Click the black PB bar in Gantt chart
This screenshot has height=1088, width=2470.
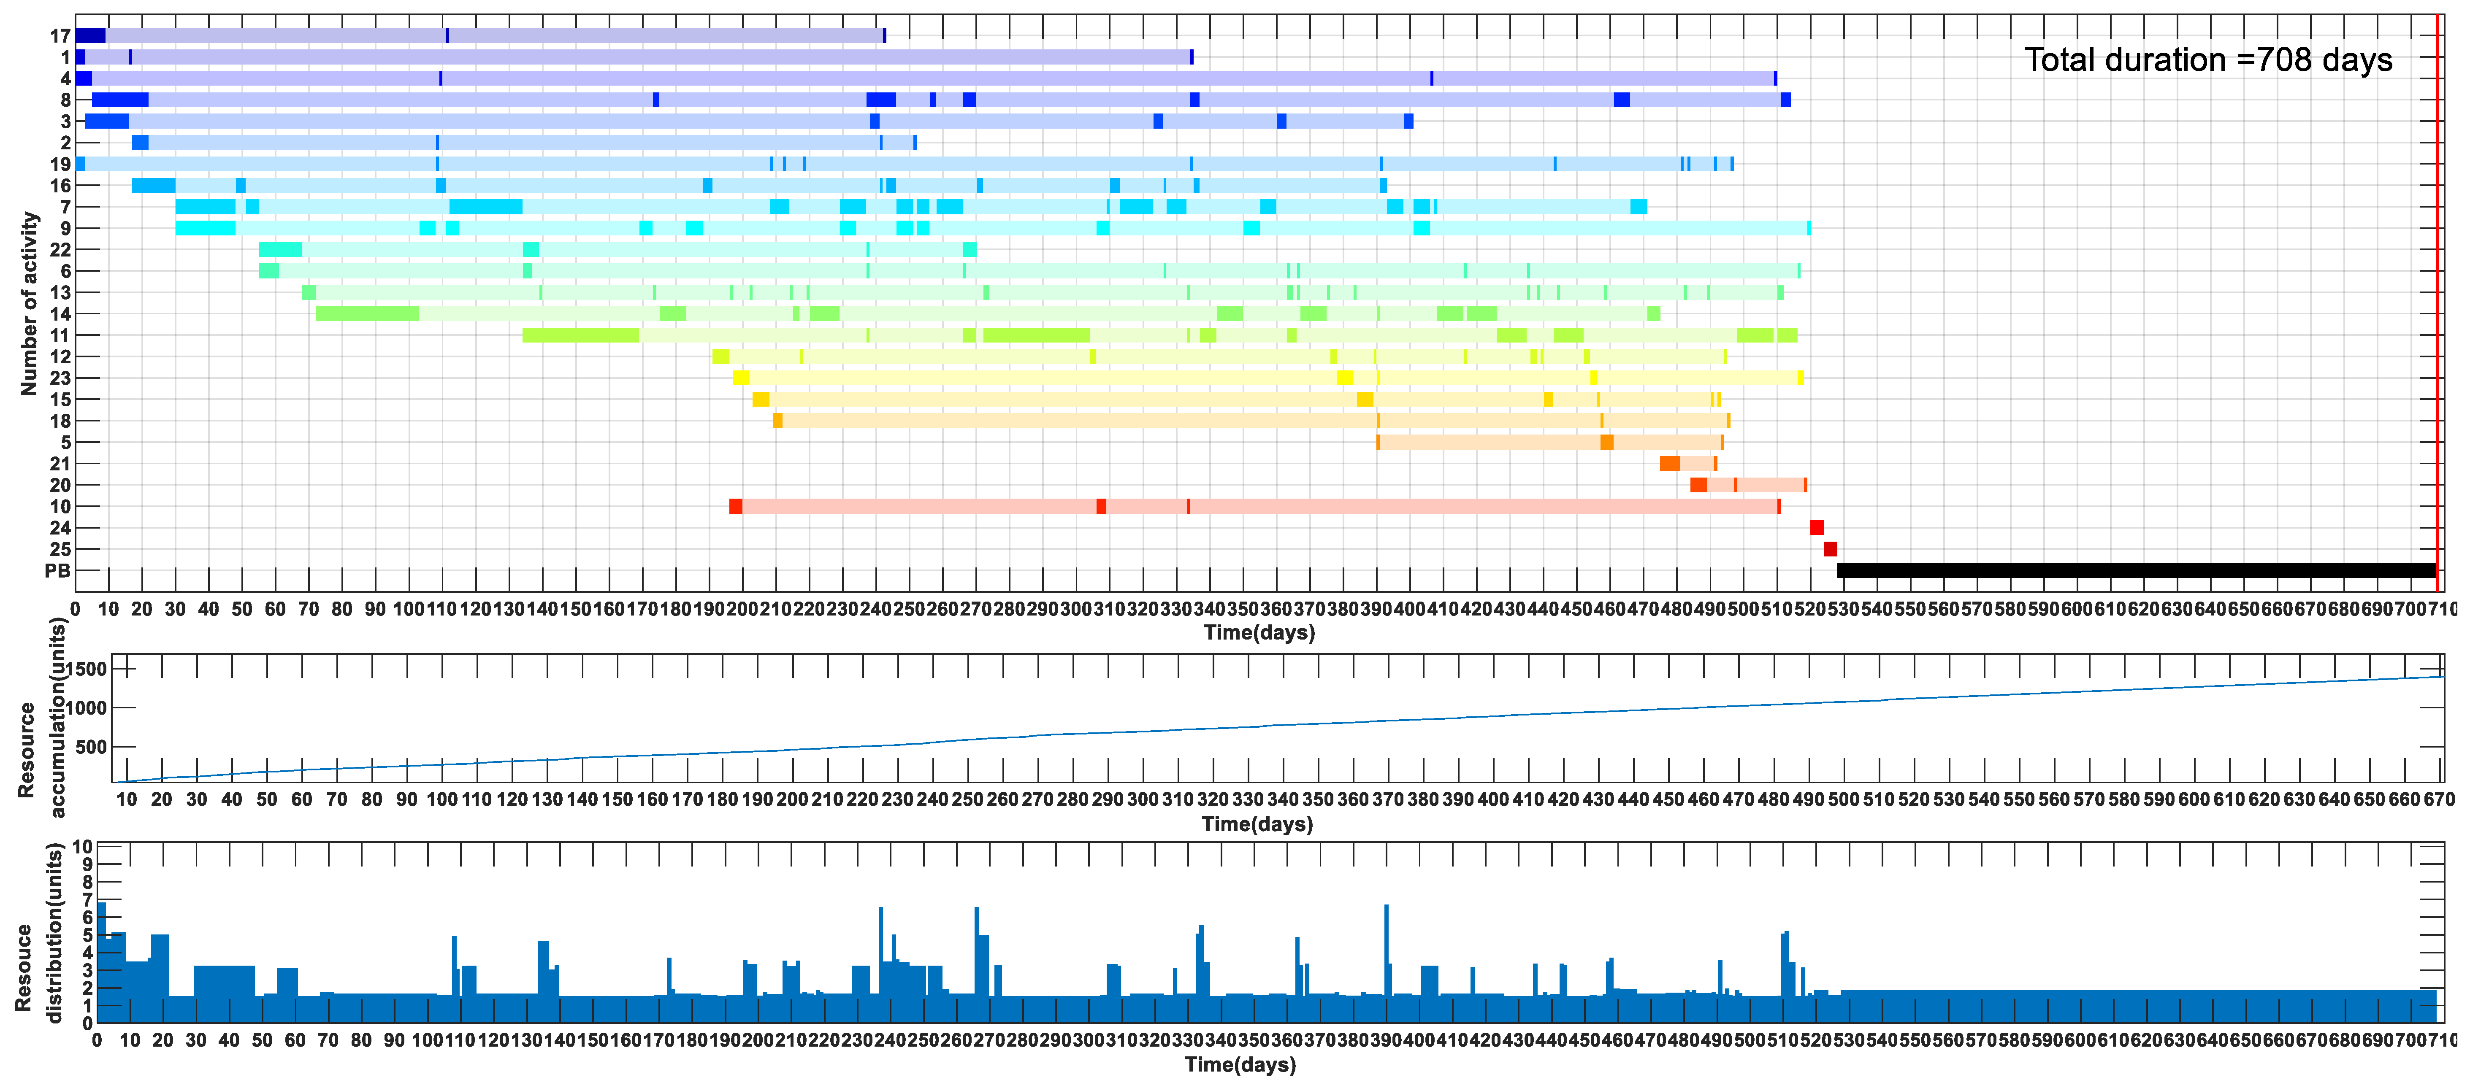(x=2135, y=570)
